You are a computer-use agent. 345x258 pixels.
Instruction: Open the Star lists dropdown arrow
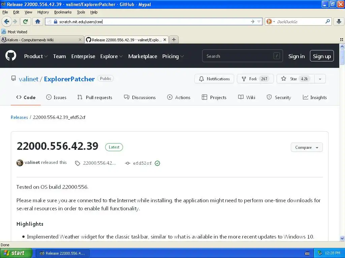320,79
